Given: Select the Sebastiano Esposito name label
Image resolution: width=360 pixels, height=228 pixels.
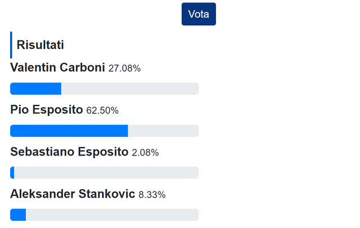Looking at the screenshot, I should pyautogui.click(x=69, y=152).
